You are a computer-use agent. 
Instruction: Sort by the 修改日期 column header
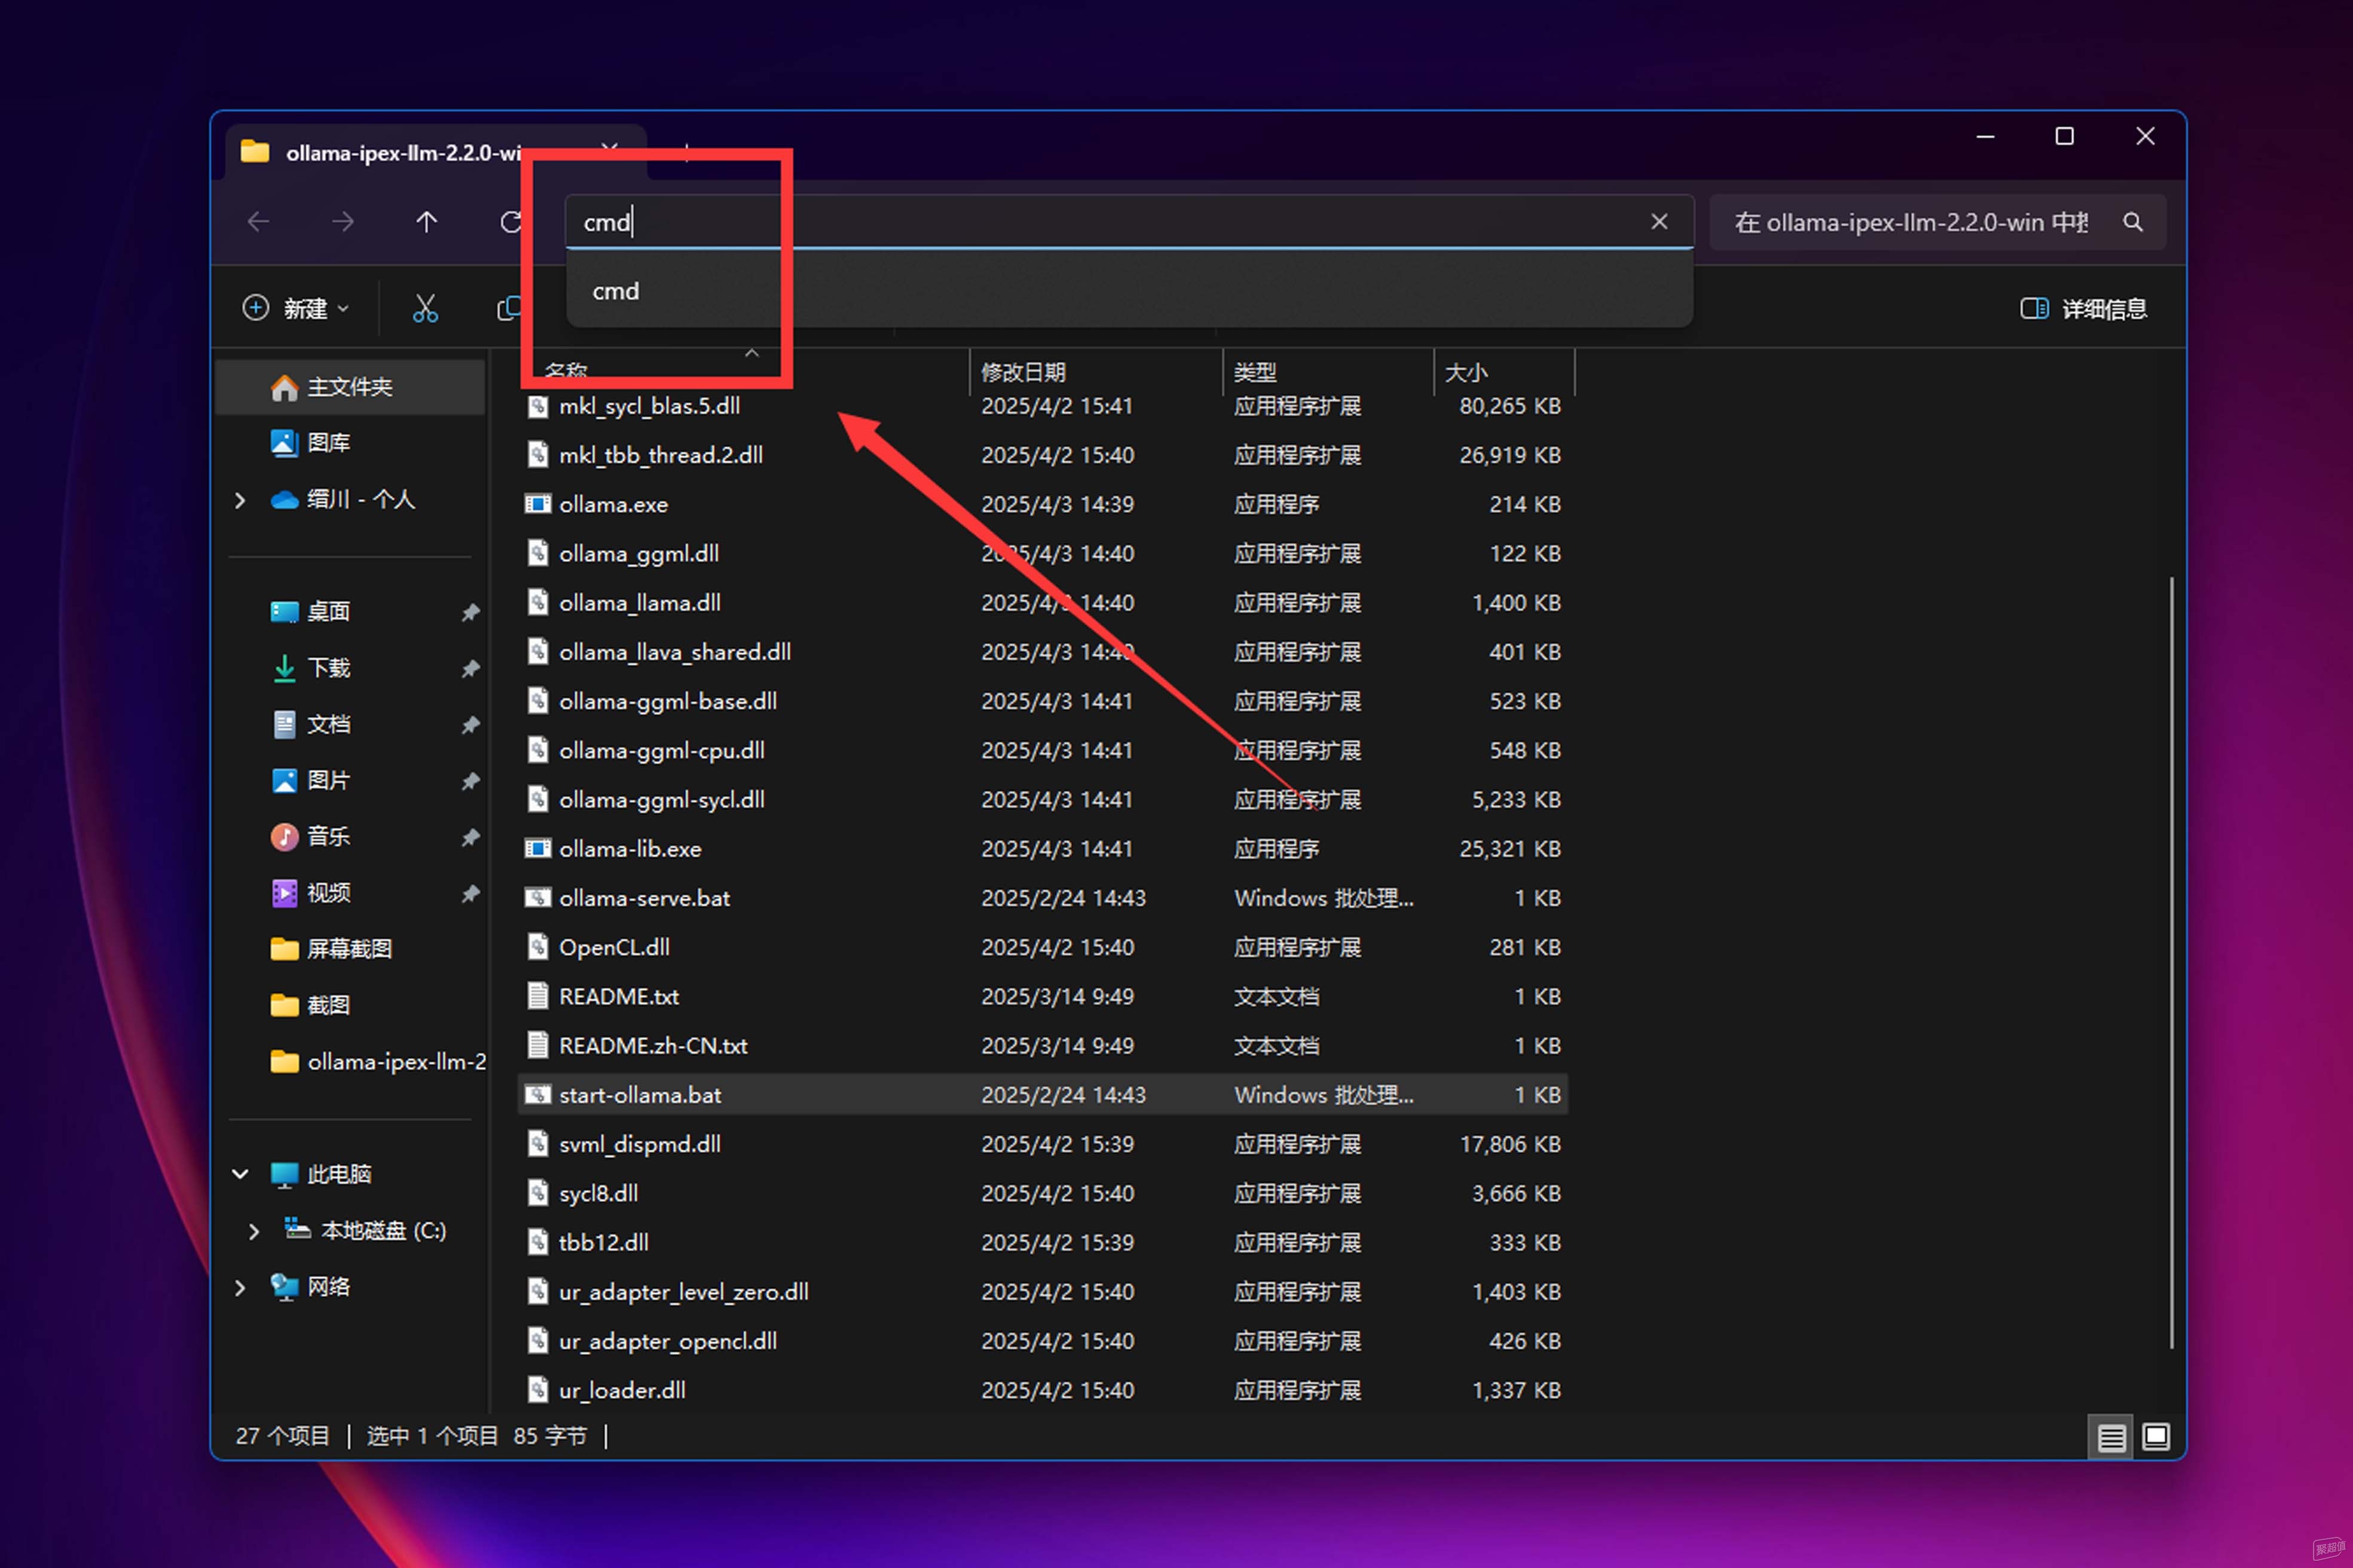pos(1096,372)
